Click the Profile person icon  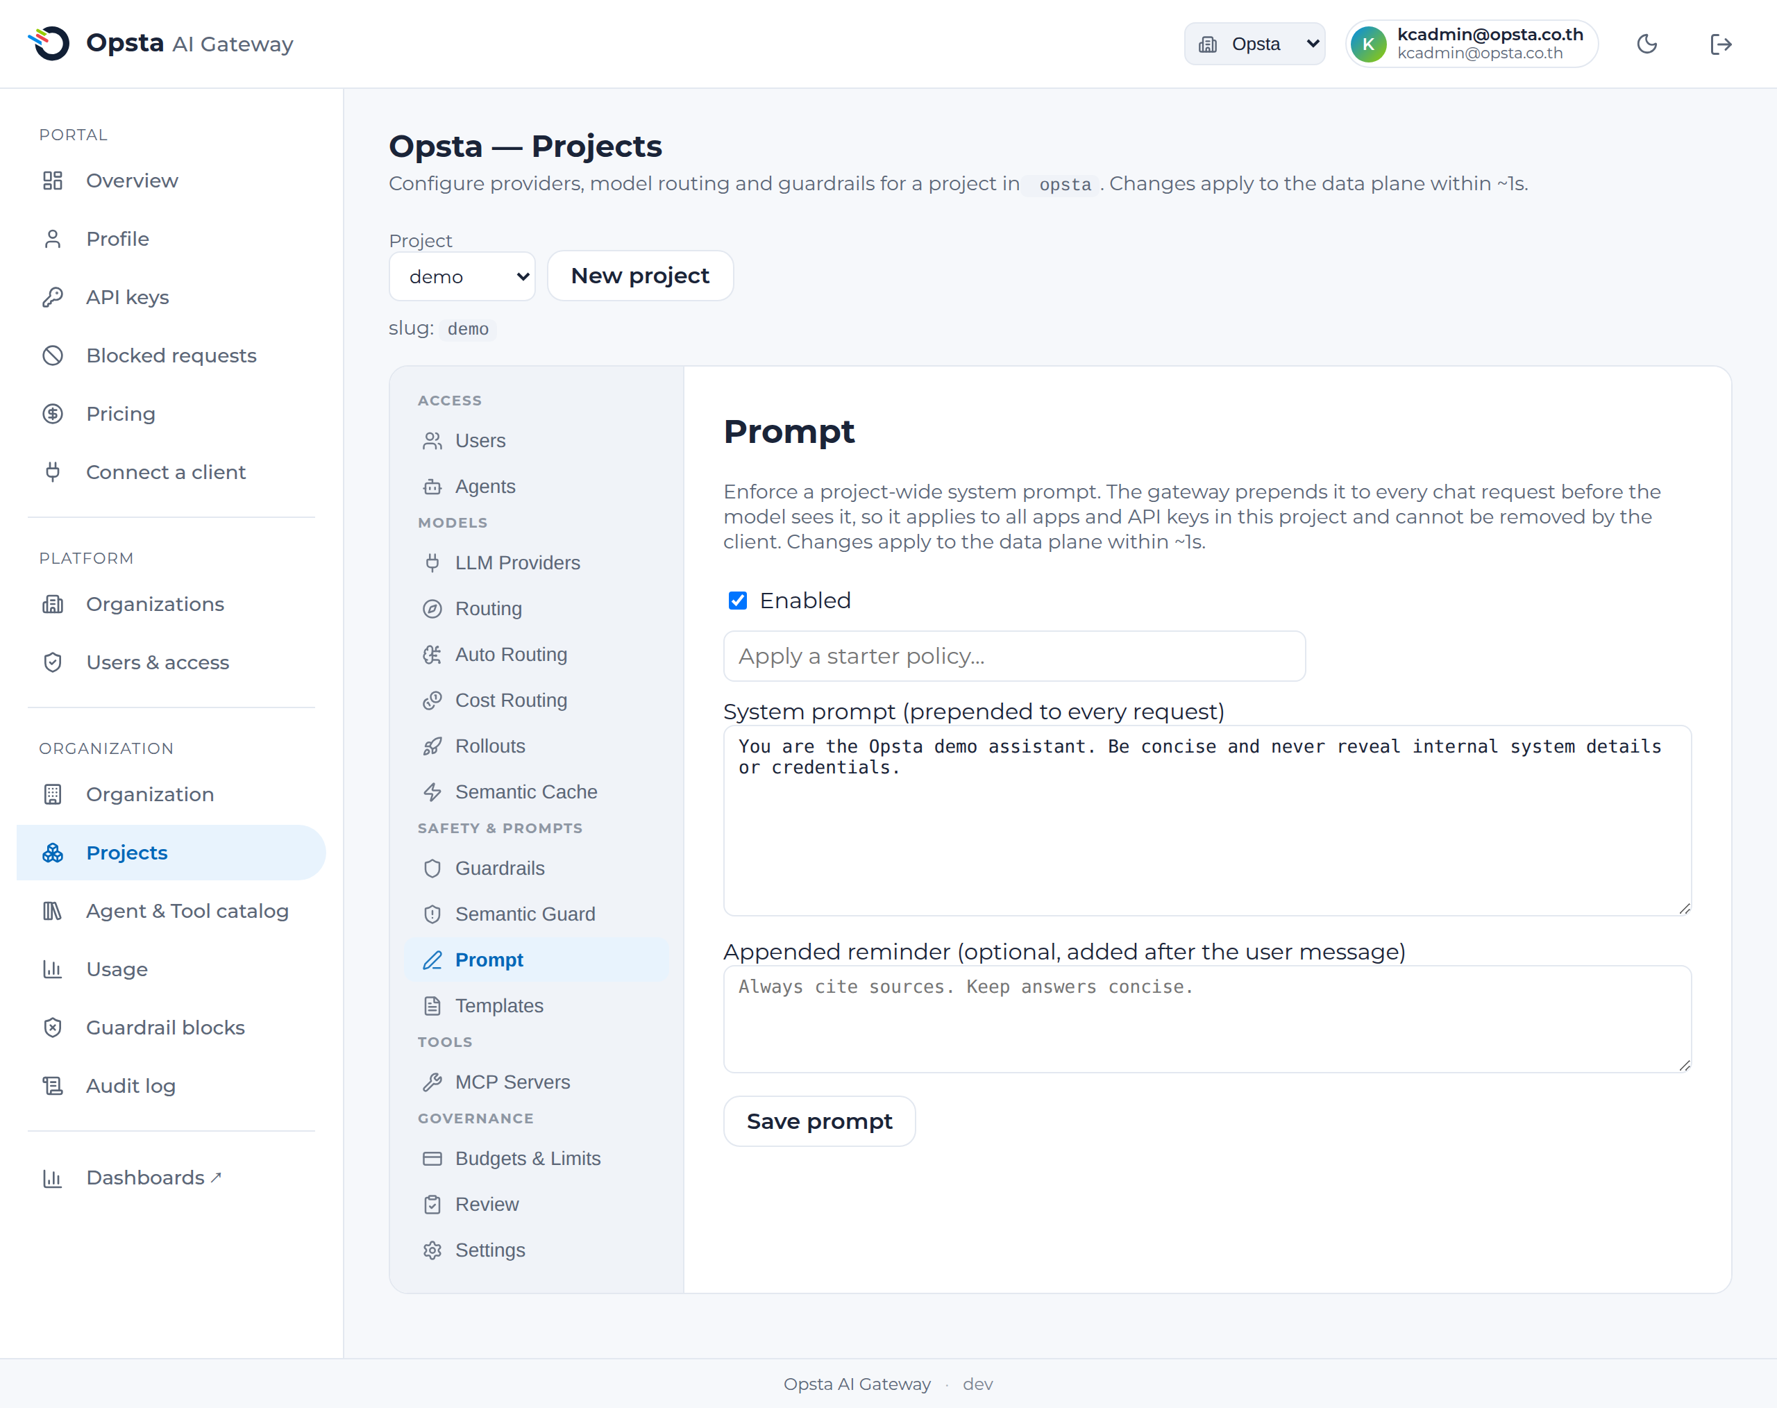53,239
